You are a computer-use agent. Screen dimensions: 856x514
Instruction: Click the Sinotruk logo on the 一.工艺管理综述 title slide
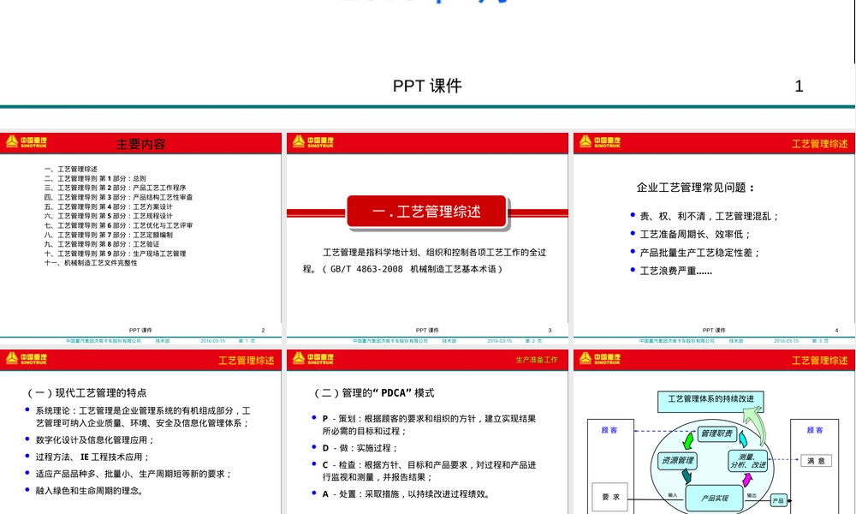[x=312, y=142]
